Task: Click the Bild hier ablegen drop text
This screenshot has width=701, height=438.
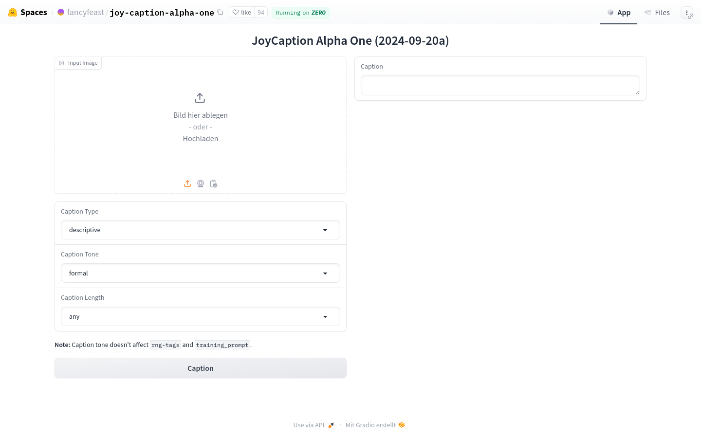Action: (201, 115)
